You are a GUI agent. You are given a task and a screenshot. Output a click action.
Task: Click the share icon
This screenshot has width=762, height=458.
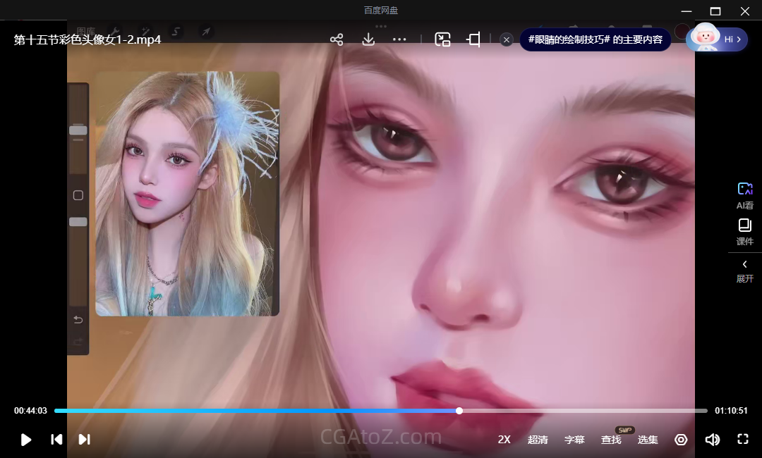337,39
